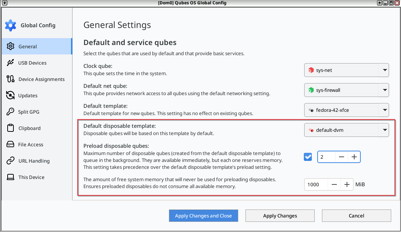Expand the Default net qube selector
Viewport: 401px width, 232px height.
pyautogui.click(x=385, y=90)
